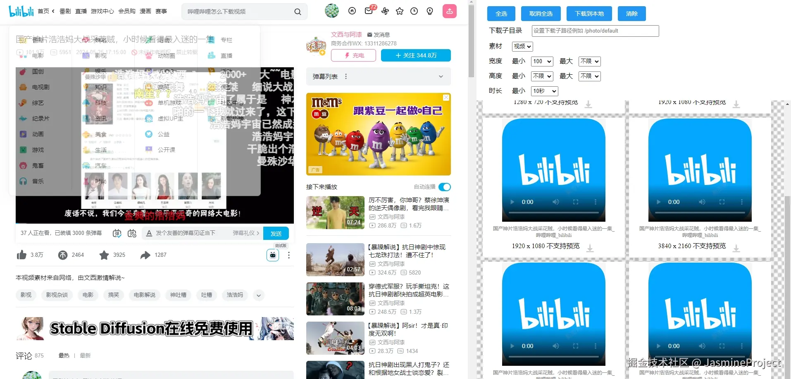
Task: Open the message inbox with 72 notifications
Action: pos(368,11)
